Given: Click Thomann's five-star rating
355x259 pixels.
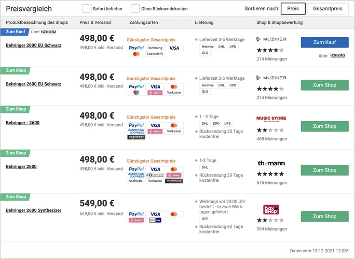Looking at the screenshot, I should coord(270,174).
